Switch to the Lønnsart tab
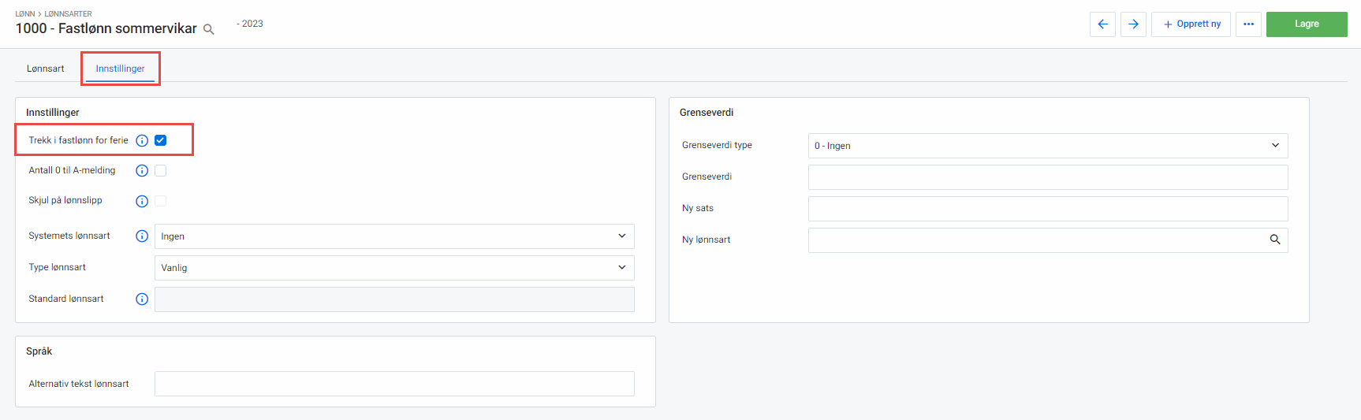 pos(46,69)
